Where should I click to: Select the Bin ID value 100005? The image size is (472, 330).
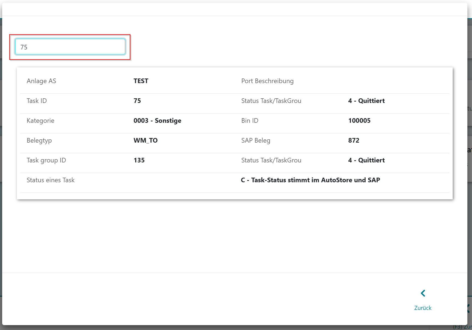(359, 121)
